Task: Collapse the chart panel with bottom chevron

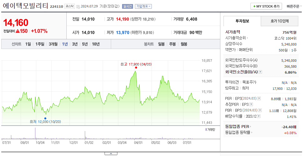Action: coord(111,154)
